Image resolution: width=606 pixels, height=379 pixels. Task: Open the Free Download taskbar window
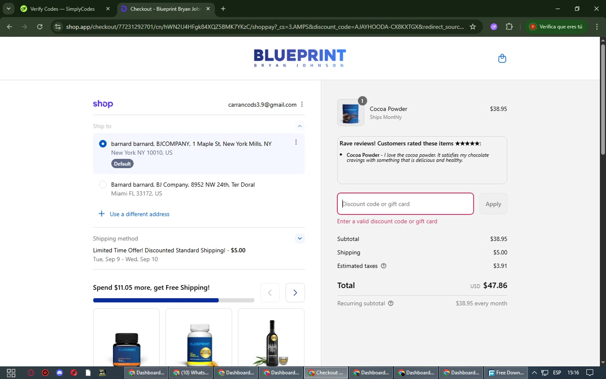506,373
